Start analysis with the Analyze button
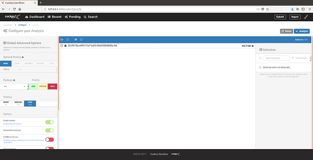 (302, 31)
